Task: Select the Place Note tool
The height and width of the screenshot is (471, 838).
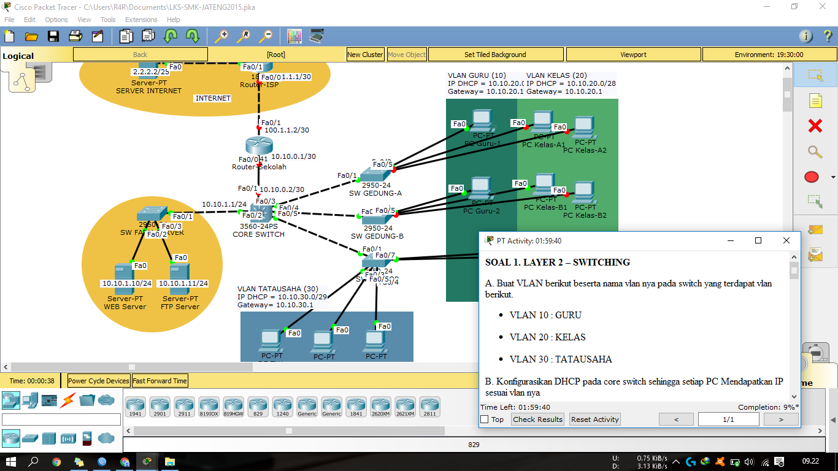Action: [815, 101]
